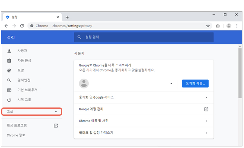Open a new tab with the plus button
The image size is (244, 148).
point(67,17)
